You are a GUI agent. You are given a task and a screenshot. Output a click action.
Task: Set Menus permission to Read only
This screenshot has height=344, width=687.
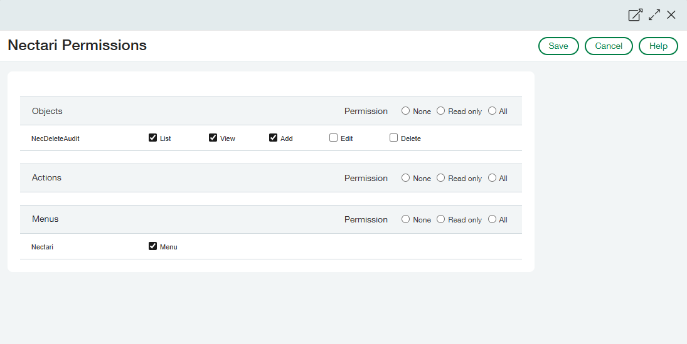click(x=440, y=219)
